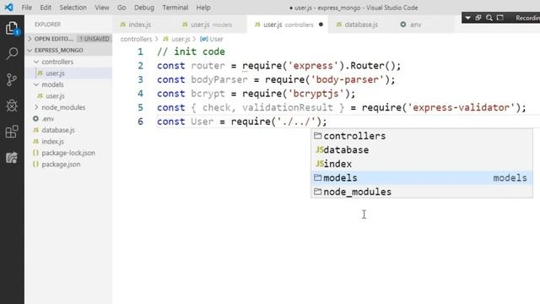This screenshot has width=540, height=304.
Task: Open the File menu
Action: (26, 8)
